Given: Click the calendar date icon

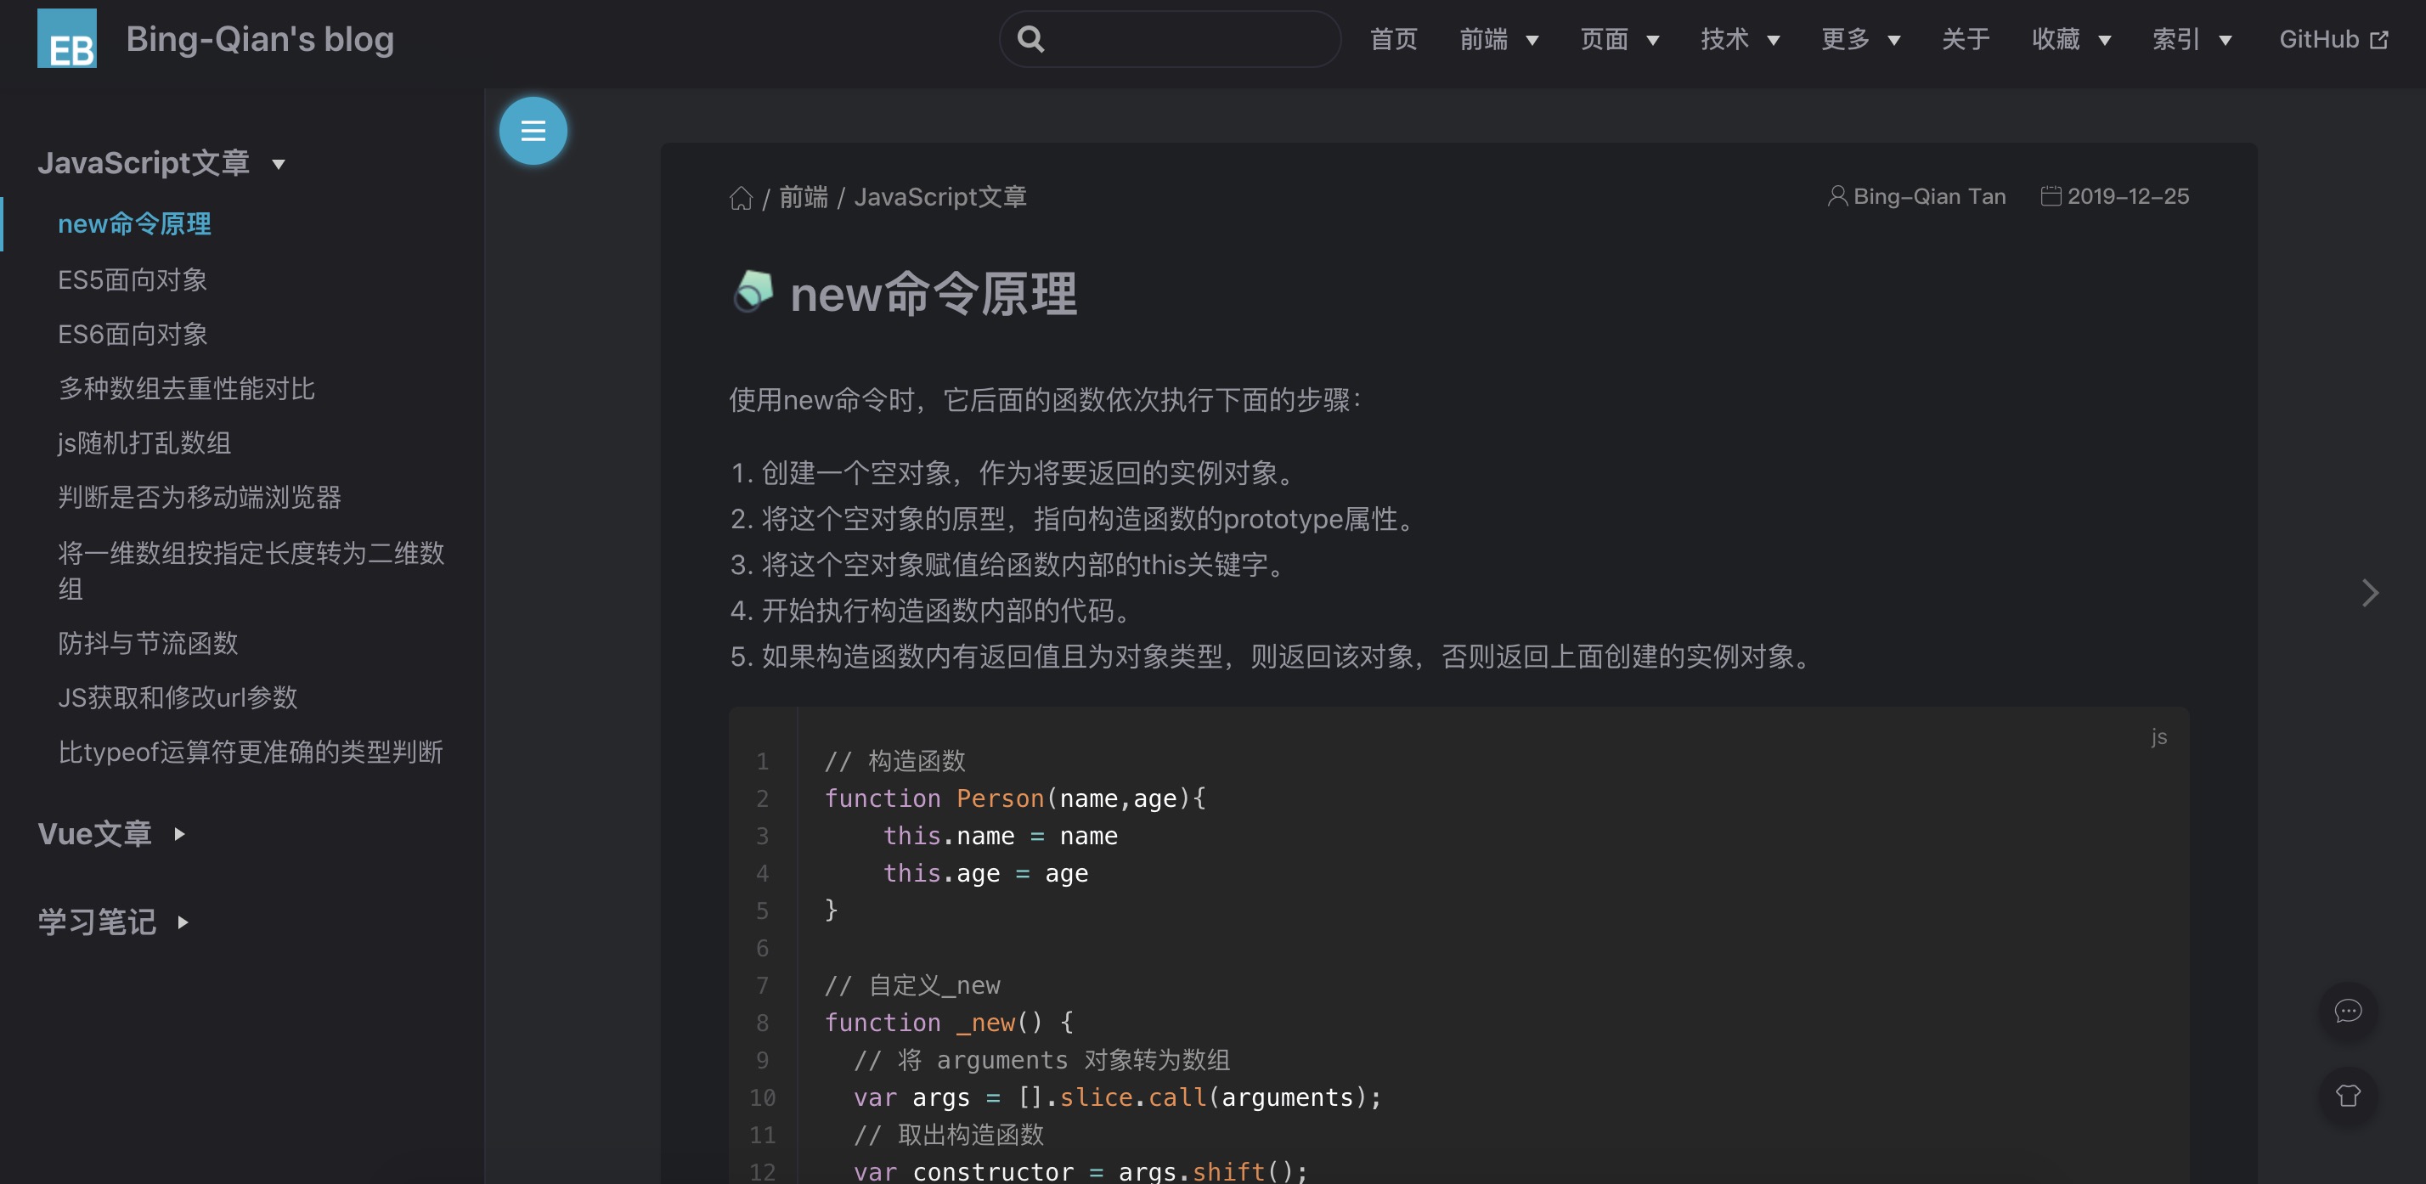Looking at the screenshot, I should pos(2051,196).
